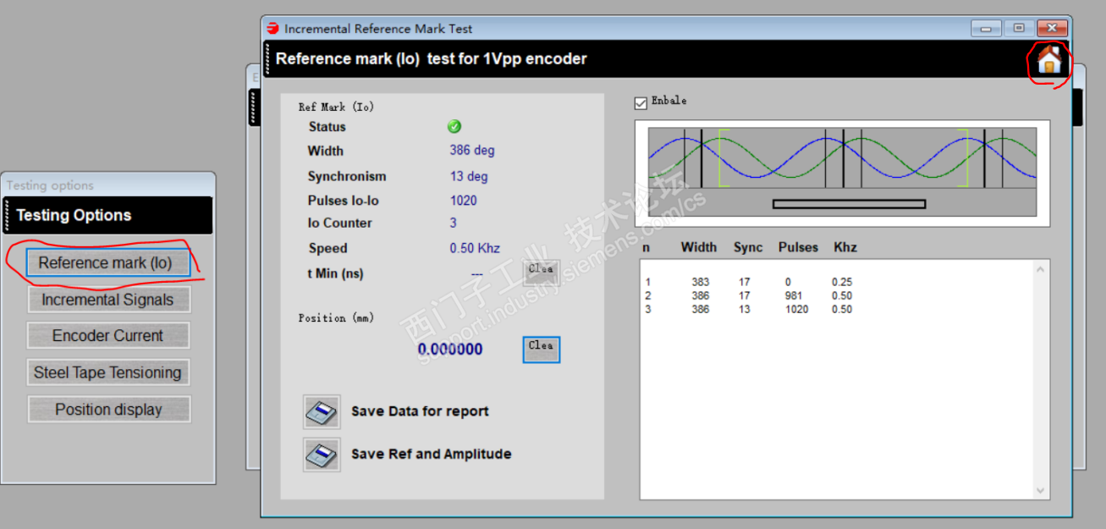Click the Save Ref and Amplitude icon
The width and height of the screenshot is (1106, 529).
[x=322, y=455]
